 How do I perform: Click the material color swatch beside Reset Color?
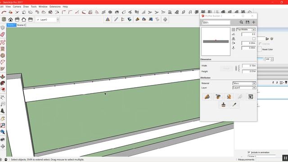(x=259, y=49)
